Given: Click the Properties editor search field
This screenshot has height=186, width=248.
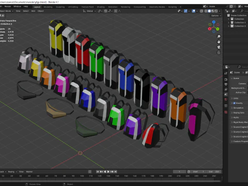Looking at the screenshot, I should coord(243,67).
